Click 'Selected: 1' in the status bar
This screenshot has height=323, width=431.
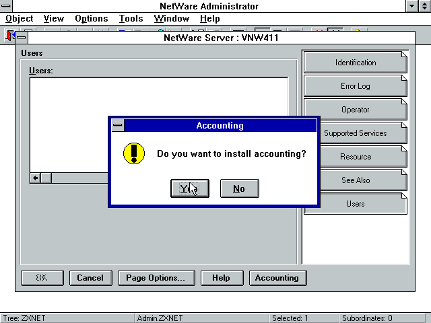[x=290, y=318]
